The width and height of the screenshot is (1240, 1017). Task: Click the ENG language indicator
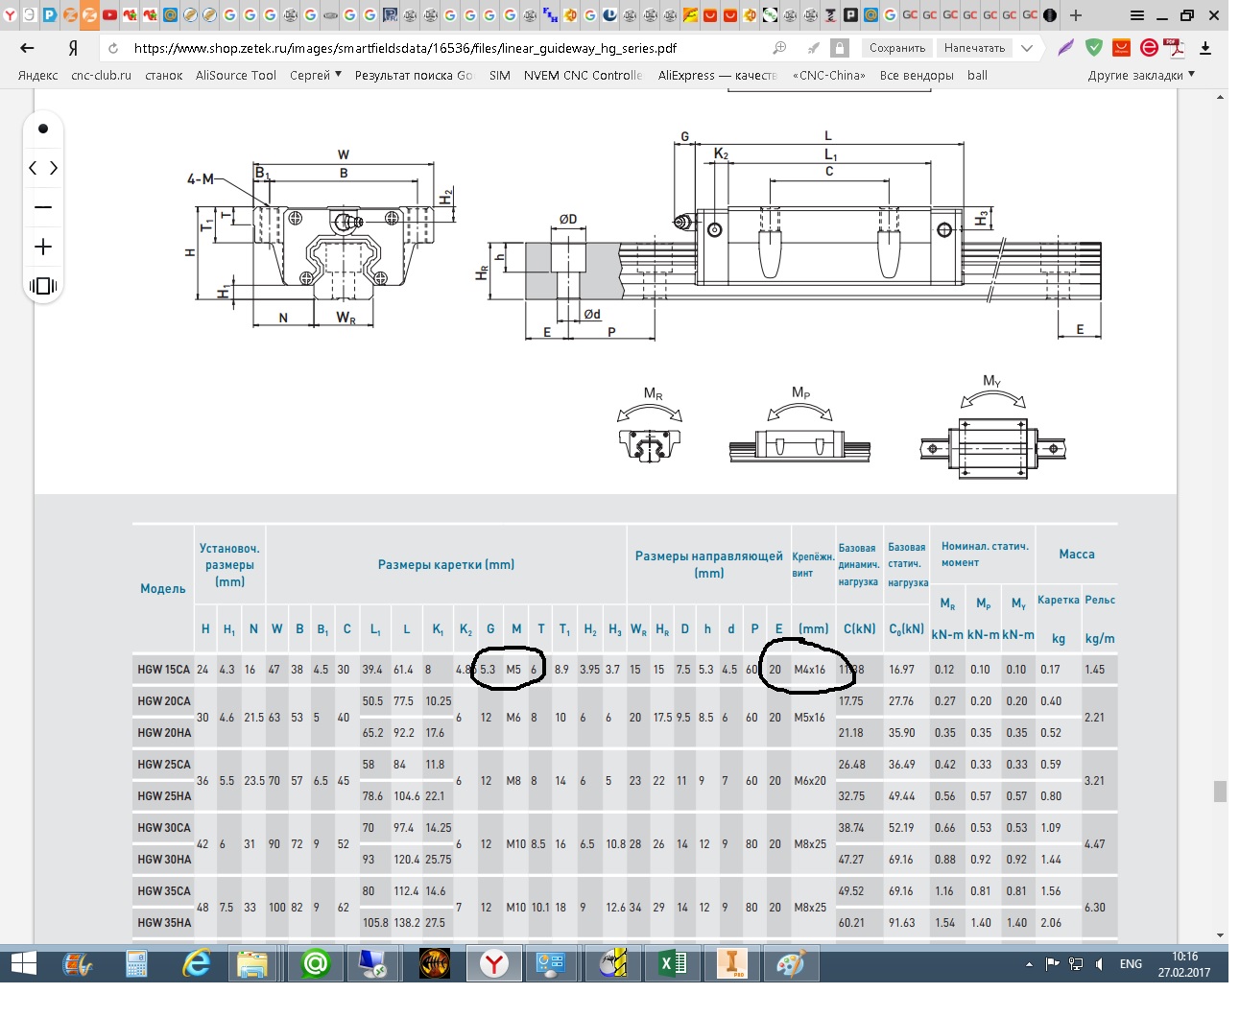click(x=1131, y=964)
